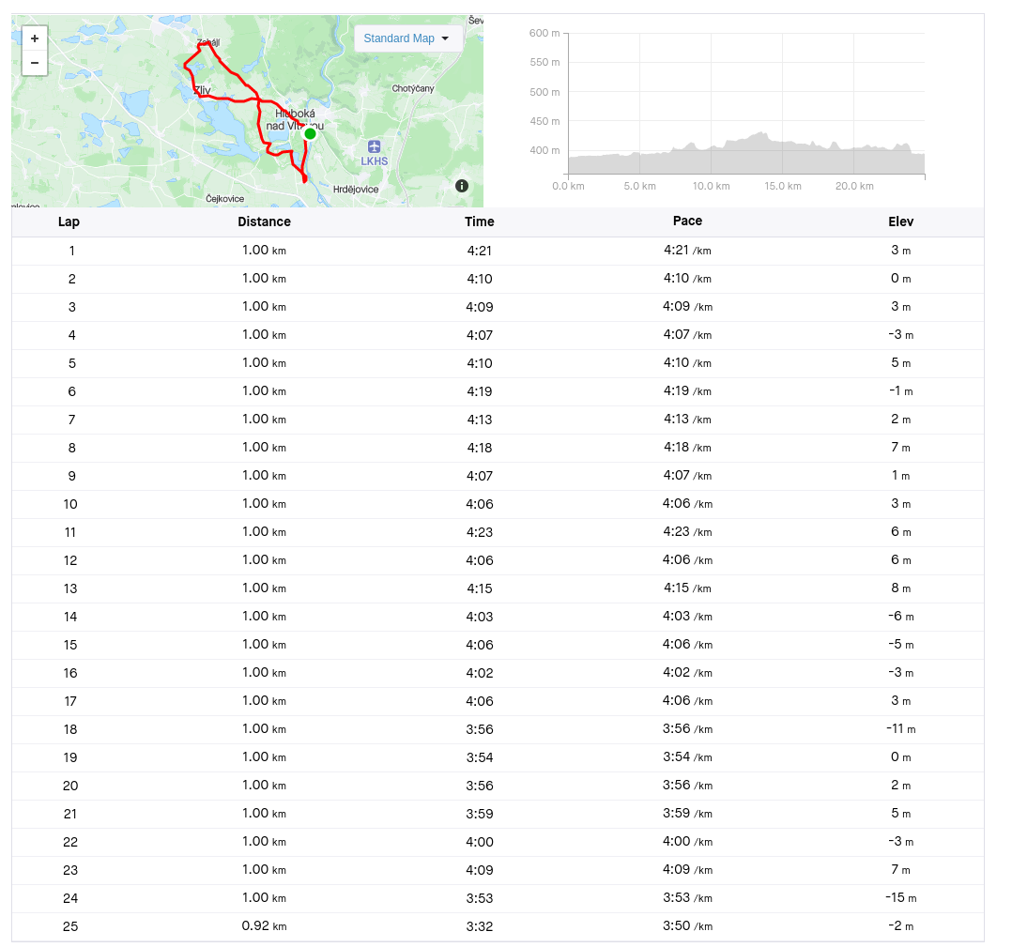This screenshot has width=1012, height=947.
Task: Sort by the Lap column header
Action: (69, 221)
